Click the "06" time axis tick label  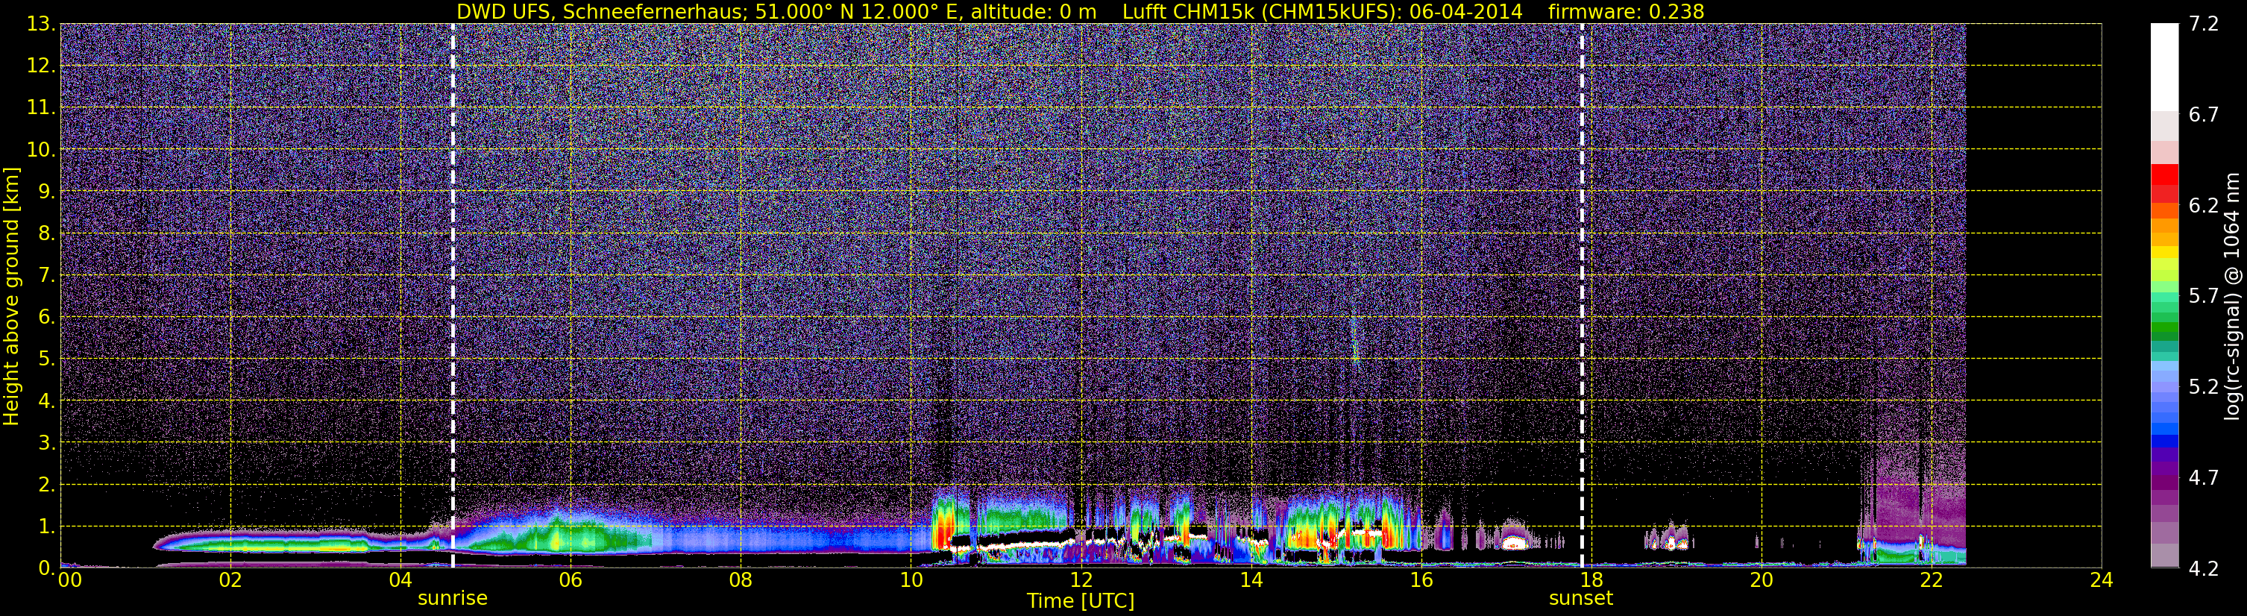coord(571,580)
